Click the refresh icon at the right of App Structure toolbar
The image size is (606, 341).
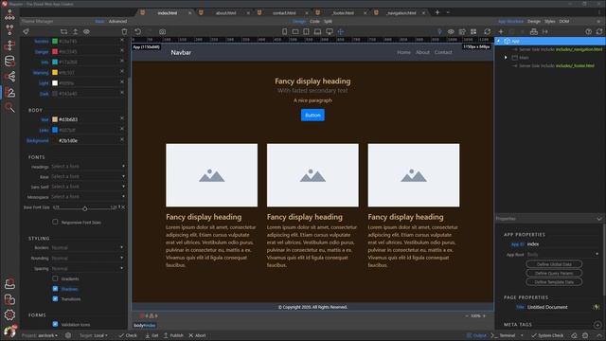pos(599,31)
